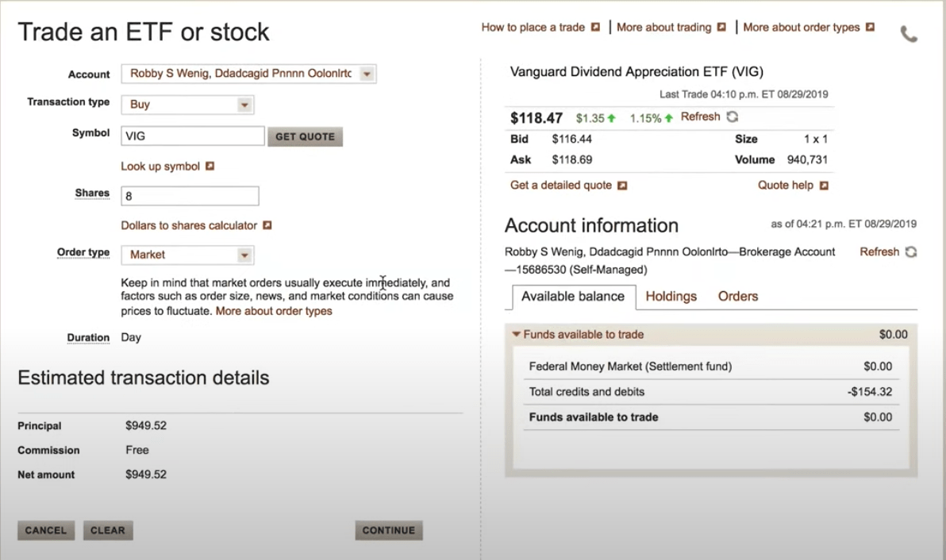
Task: Click the $1.35 price change value
Action: (x=590, y=118)
